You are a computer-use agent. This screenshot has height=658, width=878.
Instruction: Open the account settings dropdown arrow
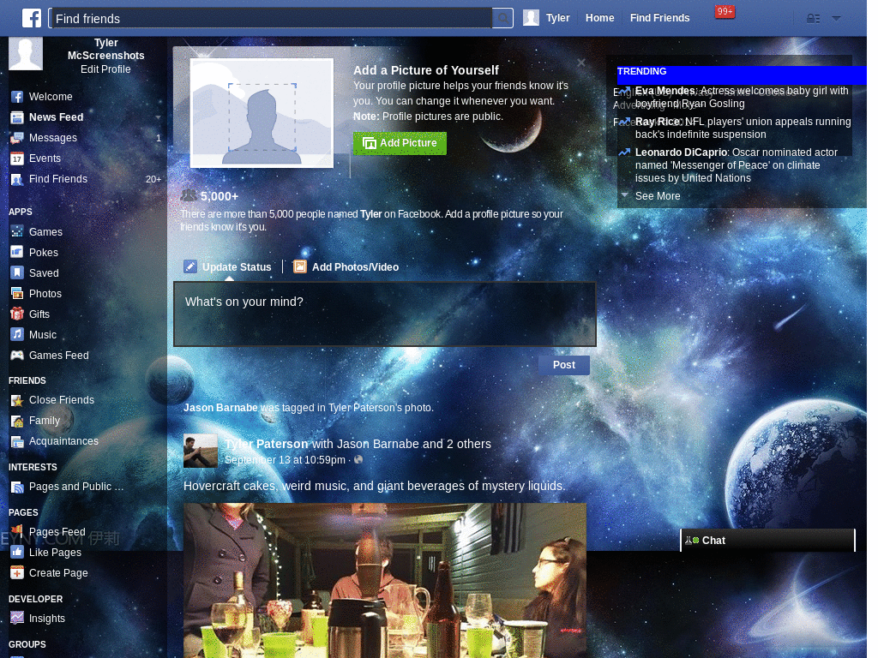(x=836, y=17)
